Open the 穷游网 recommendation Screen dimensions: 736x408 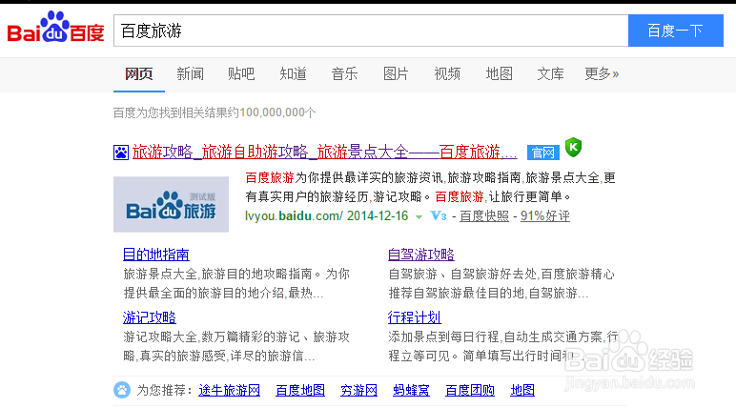click(359, 390)
